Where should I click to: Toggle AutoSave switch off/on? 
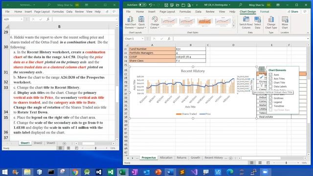(x=142, y=5)
